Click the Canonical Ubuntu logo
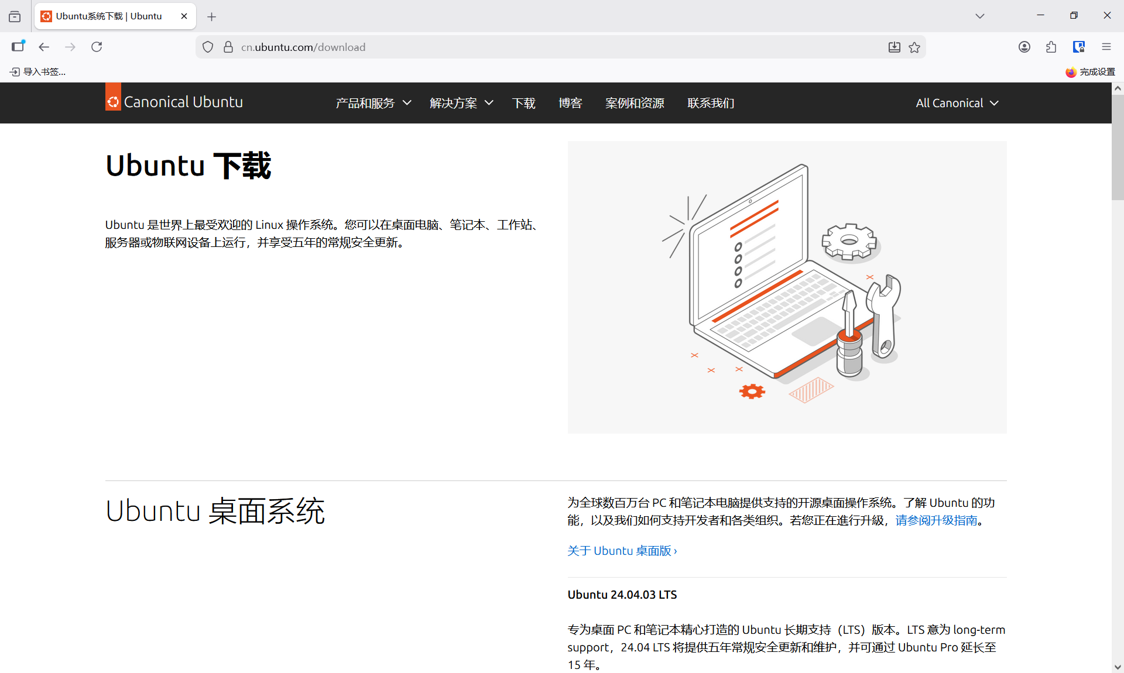Image resolution: width=1124 pixels, height=673 pixels. pos(174,102)
